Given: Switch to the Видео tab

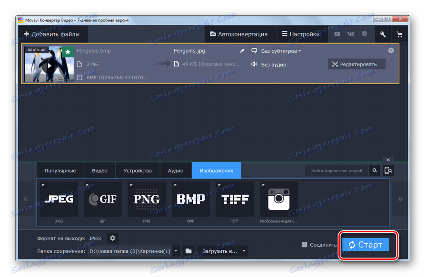Looking at the screenshot, I should [x=99, y=171].
